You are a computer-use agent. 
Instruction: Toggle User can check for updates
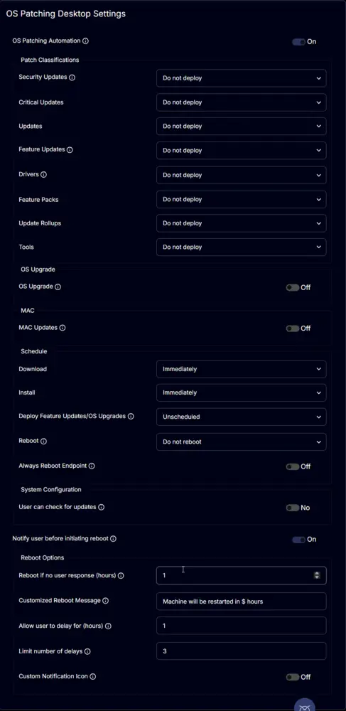click(x=293, y=508)
